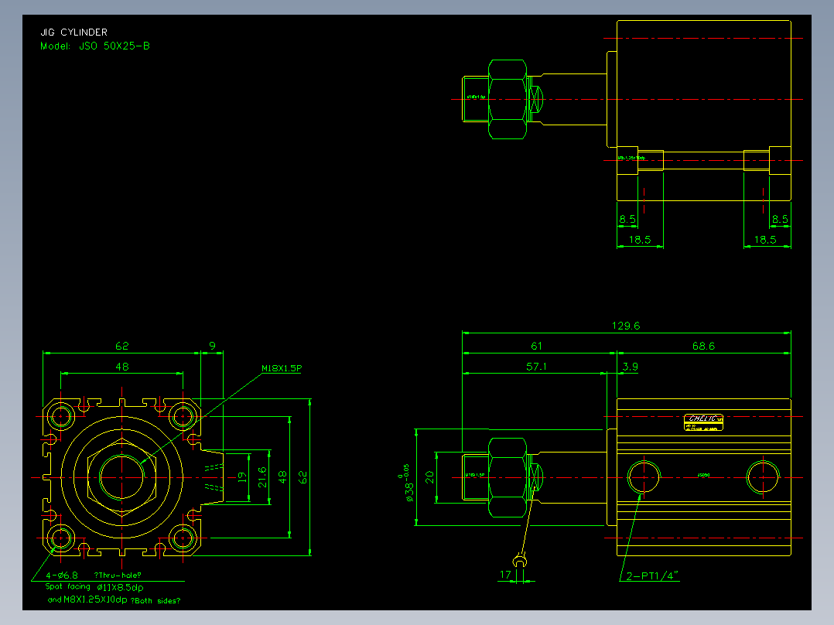Select the 61 dimension value

tap(537, 347)
